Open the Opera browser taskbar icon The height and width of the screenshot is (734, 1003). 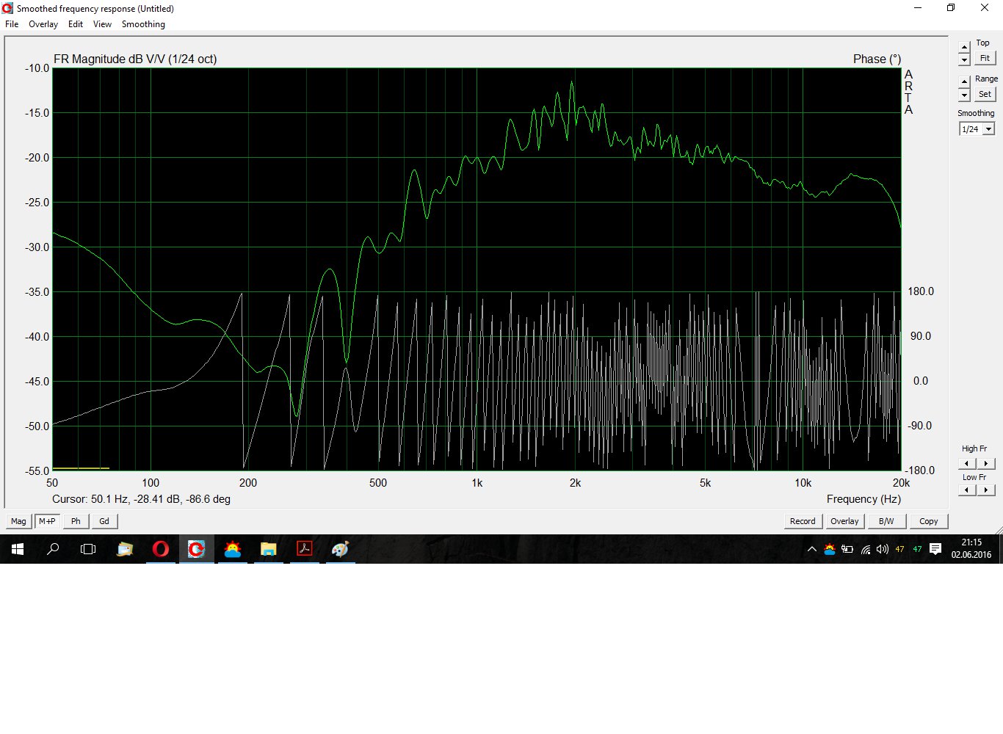click(161, 549)
